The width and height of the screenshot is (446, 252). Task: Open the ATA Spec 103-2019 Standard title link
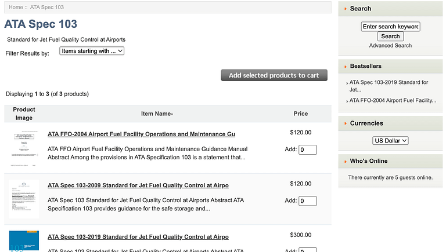coord(138,237)
